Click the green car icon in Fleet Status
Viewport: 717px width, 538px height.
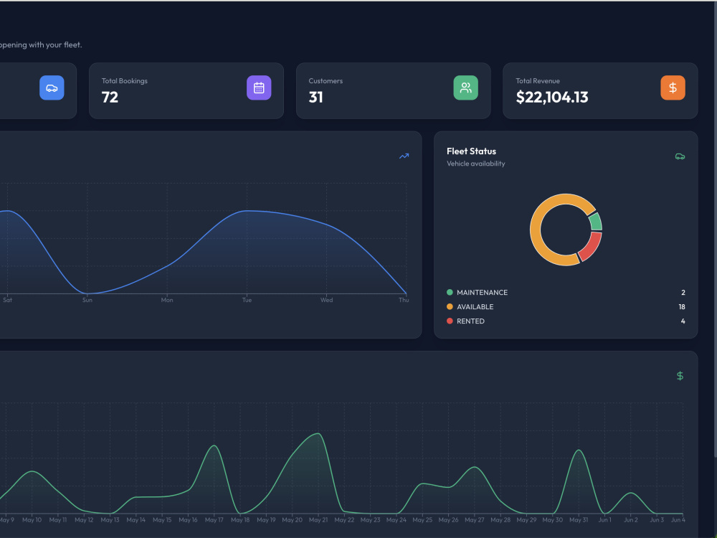tap(680, 156)
